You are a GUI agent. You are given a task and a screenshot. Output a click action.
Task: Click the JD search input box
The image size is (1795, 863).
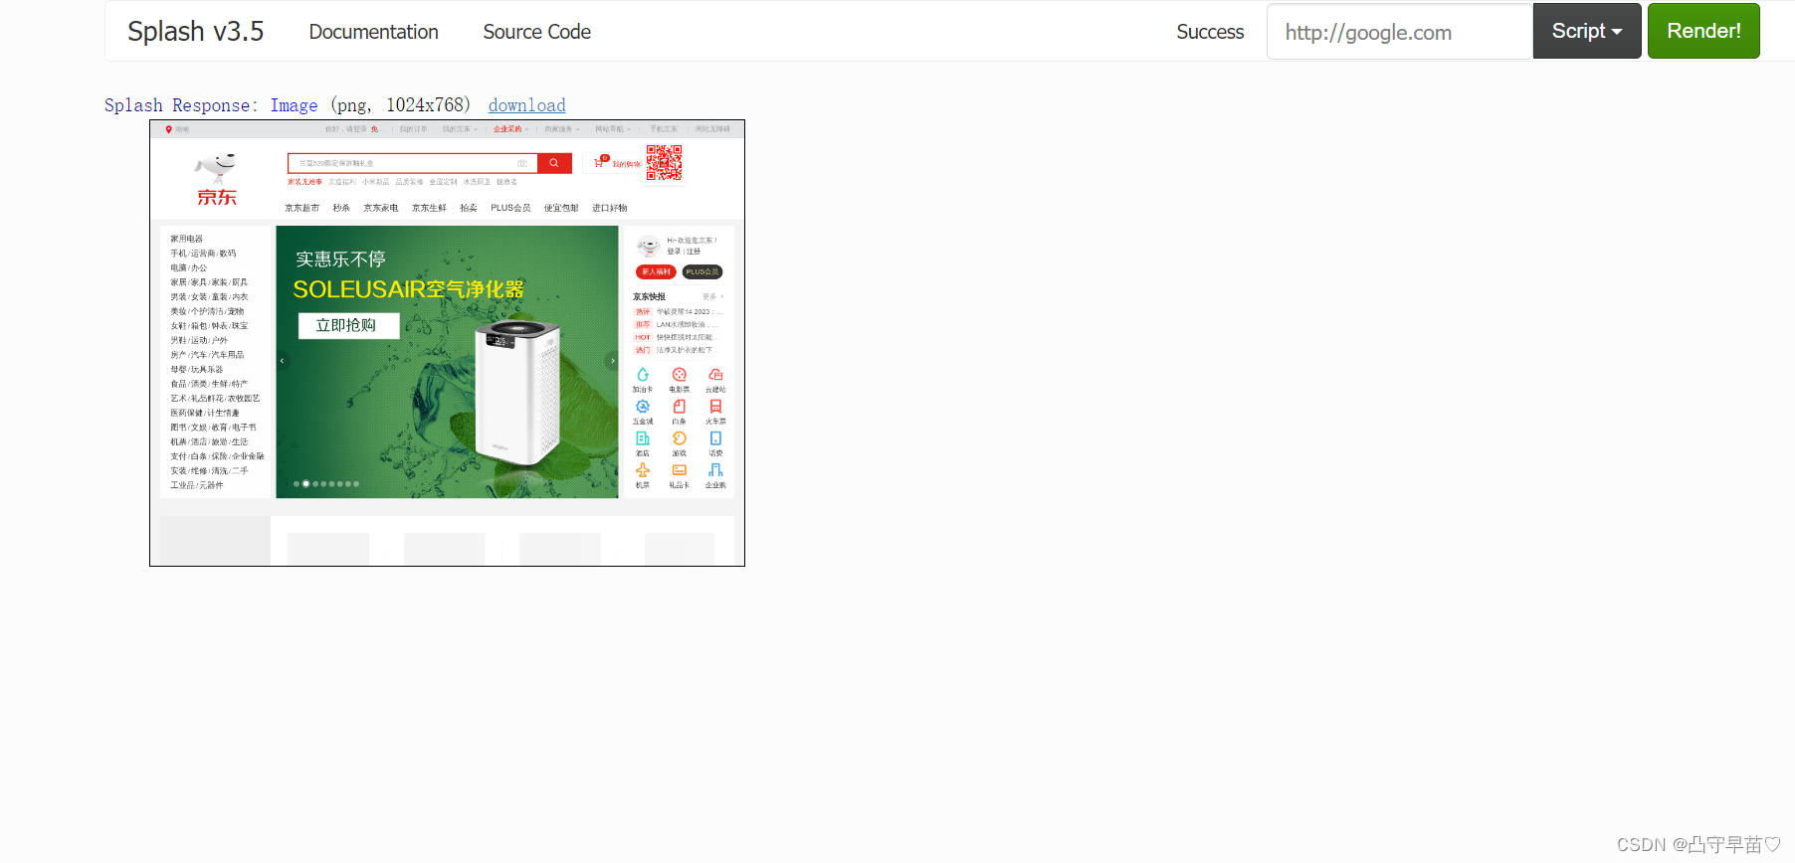pos(412,163)
